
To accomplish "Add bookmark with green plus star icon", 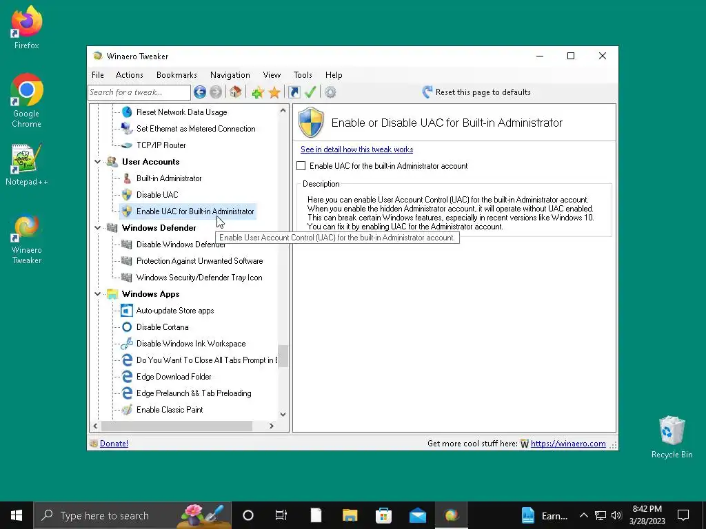I will [258, 92].
